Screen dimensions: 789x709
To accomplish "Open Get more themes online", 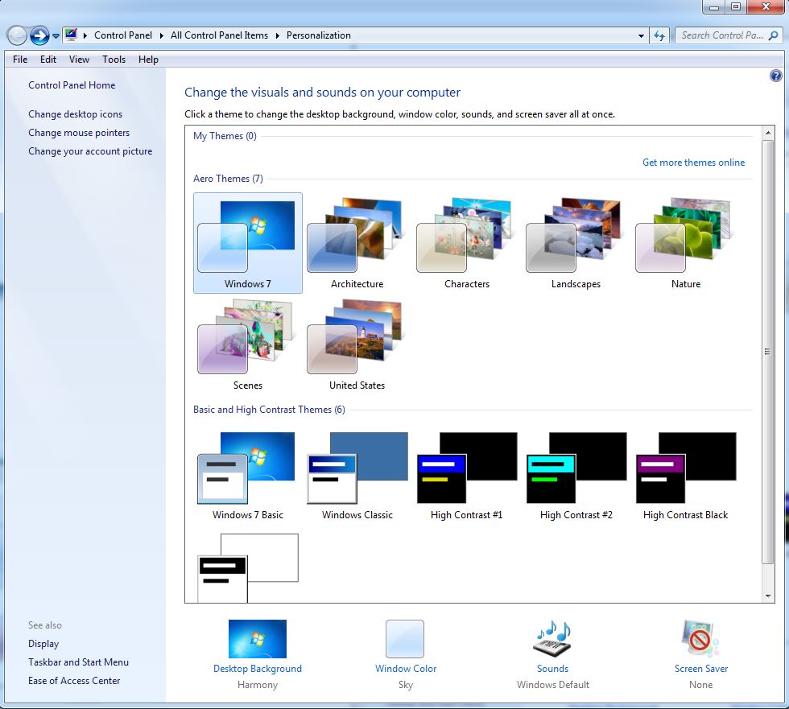I will coord(693,163).
